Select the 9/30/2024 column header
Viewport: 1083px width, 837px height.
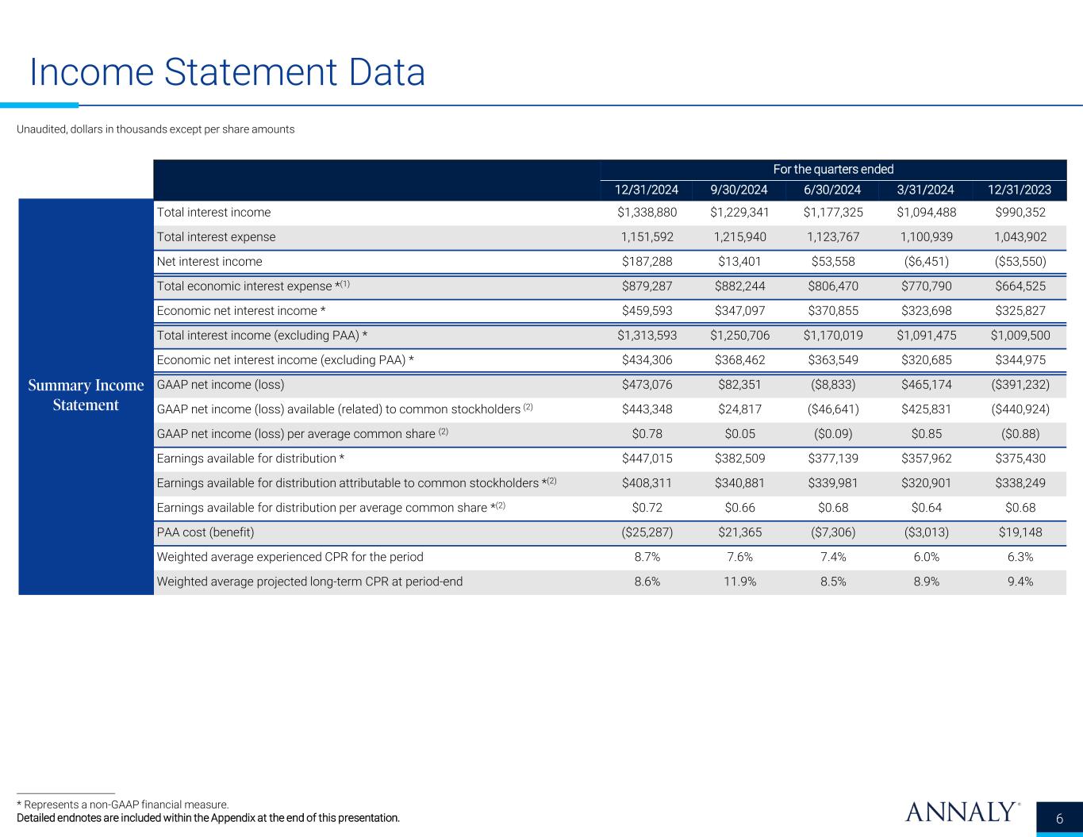click(x=739, y=190)
